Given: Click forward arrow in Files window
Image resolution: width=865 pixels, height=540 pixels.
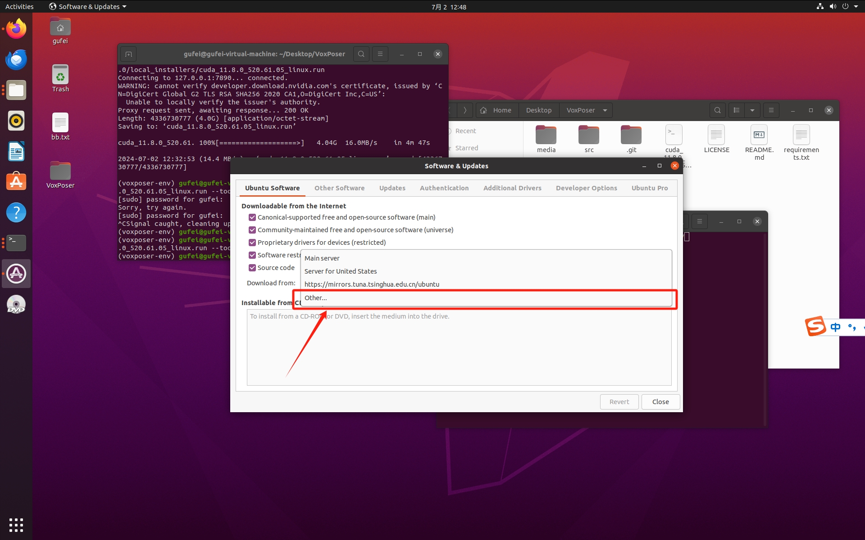Looking at the screenshot, I should pos(465,110).
